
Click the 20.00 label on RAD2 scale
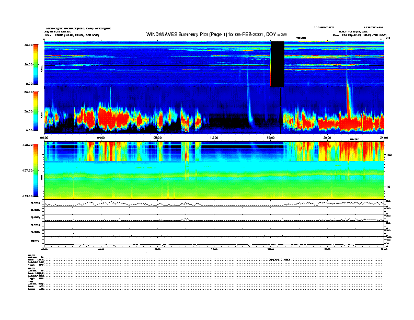click(x=29, y=64)
